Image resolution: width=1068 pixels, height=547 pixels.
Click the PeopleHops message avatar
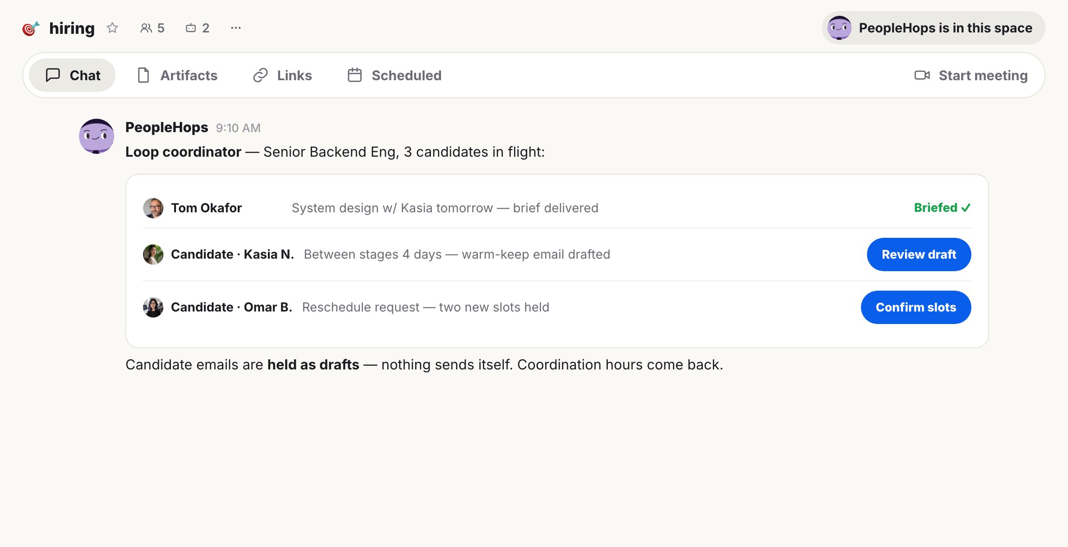[x=97, y=136]
